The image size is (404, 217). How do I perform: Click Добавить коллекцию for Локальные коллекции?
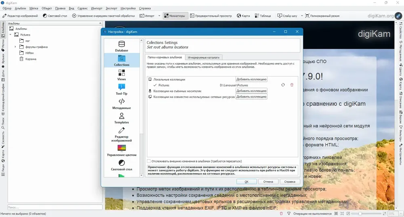tap(251, 79)
